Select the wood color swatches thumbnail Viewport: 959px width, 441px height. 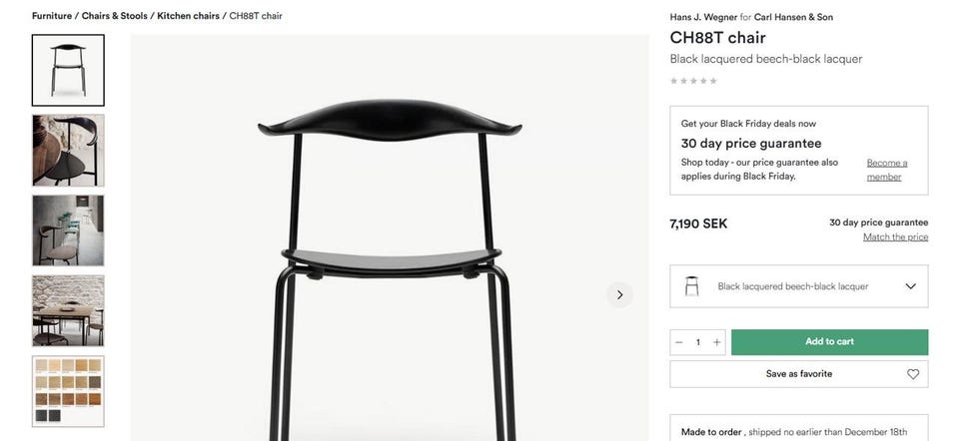tap(68, 391)
